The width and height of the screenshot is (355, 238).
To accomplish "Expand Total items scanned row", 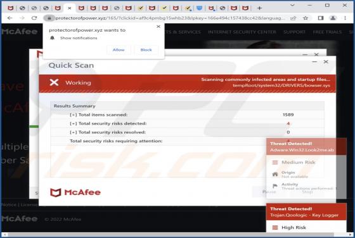I will coord(73,115).
